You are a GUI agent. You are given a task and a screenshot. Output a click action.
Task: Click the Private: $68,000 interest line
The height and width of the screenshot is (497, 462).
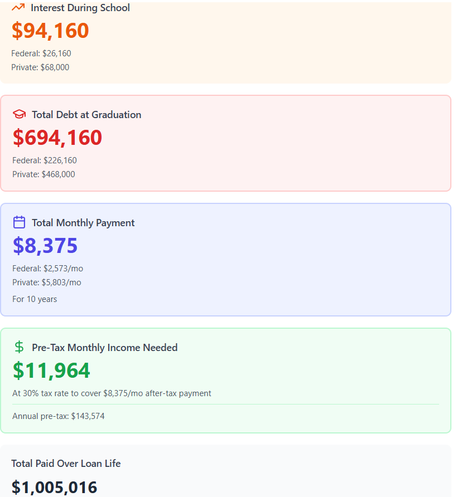[40, 67]
